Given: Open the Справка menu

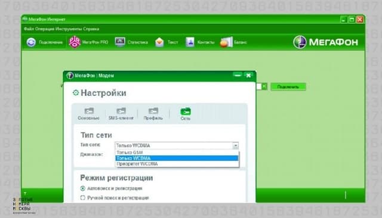Looking at the screenshot, I should (91, 29).
